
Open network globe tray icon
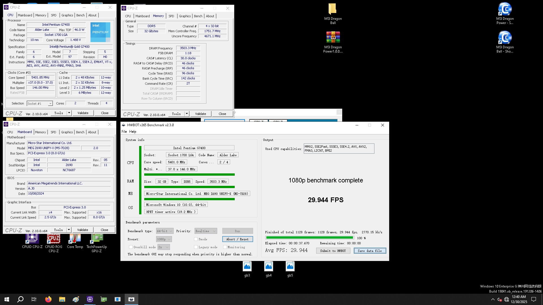(507, 299)
